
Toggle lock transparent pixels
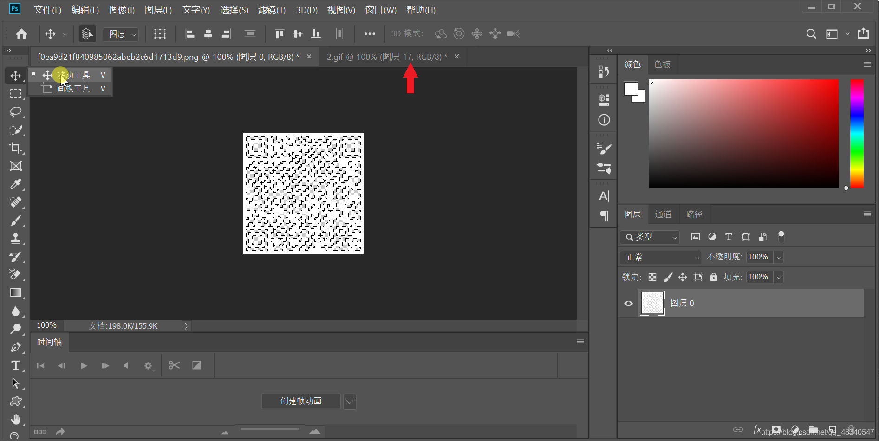[652, 277]
